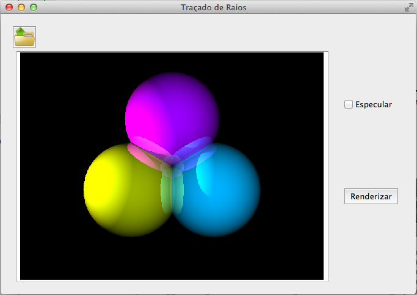Close the Traçado de Raios window
This screenshot has width=417, height=295.
tap(9, 7)
